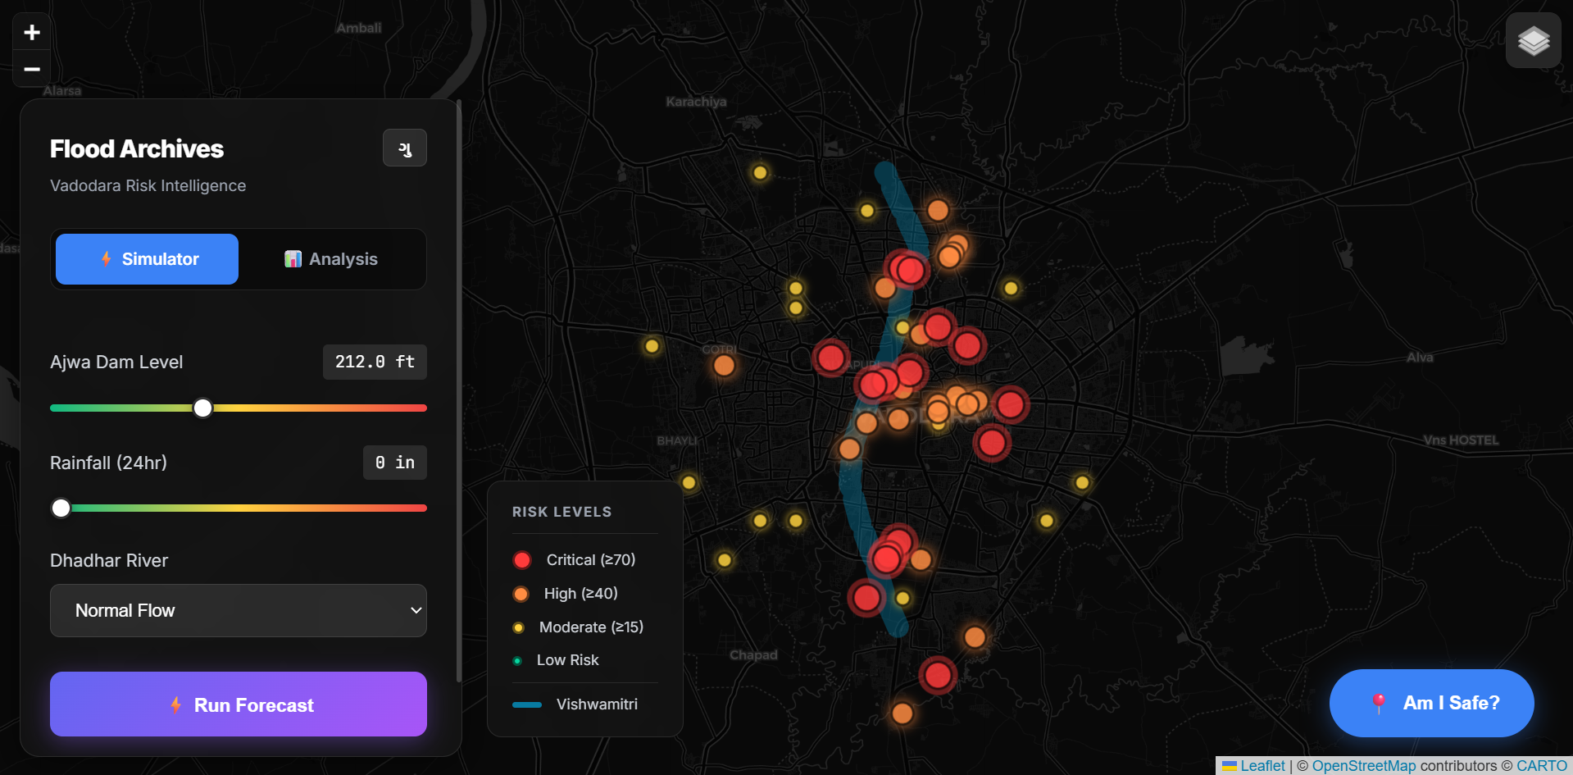
Task: Click the southernmost orange high-risk marker
Action: click(x=902, y=713)
